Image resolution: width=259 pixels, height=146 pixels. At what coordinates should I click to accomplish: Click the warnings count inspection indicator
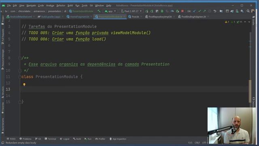(227, 22)
